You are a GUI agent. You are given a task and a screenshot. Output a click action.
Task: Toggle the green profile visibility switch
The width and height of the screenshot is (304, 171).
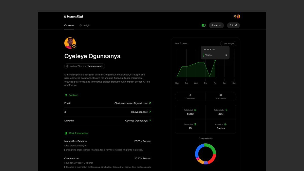(x=204, y=25)
